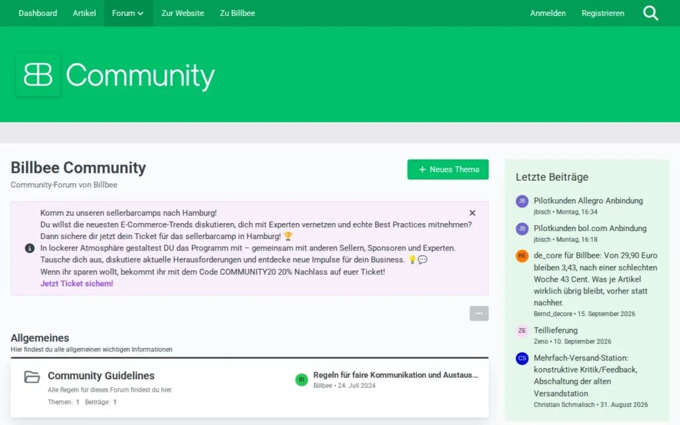
Task: Click the Beiträge: 1 count
Action: point(101,402)
